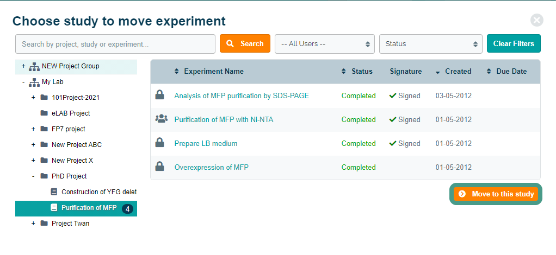The height and width of the screenshot is (255, 556).
Task: Click the book icon for Construction of YFG study
Action: 54,192
